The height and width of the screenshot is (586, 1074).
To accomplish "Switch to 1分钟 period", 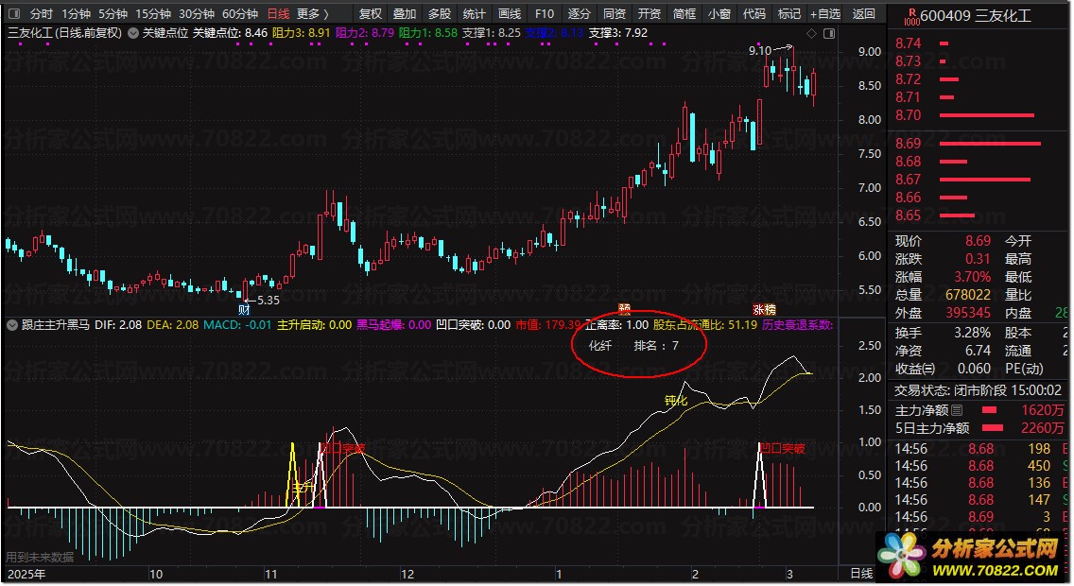I will (x=76, y=13).
